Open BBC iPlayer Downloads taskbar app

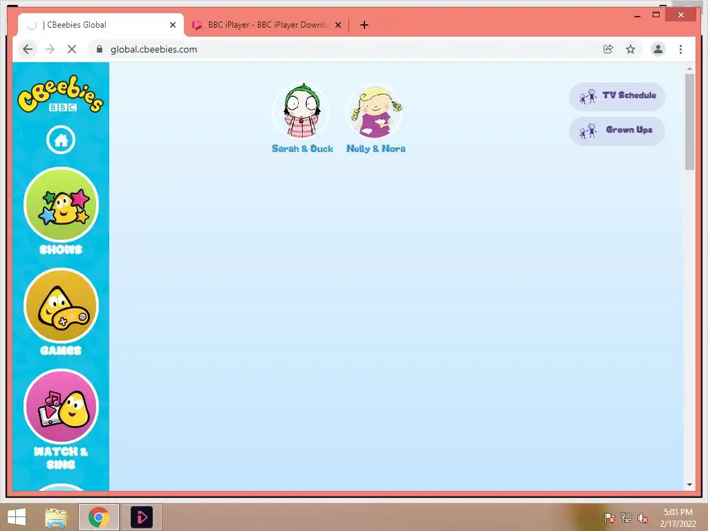point(142,517)
